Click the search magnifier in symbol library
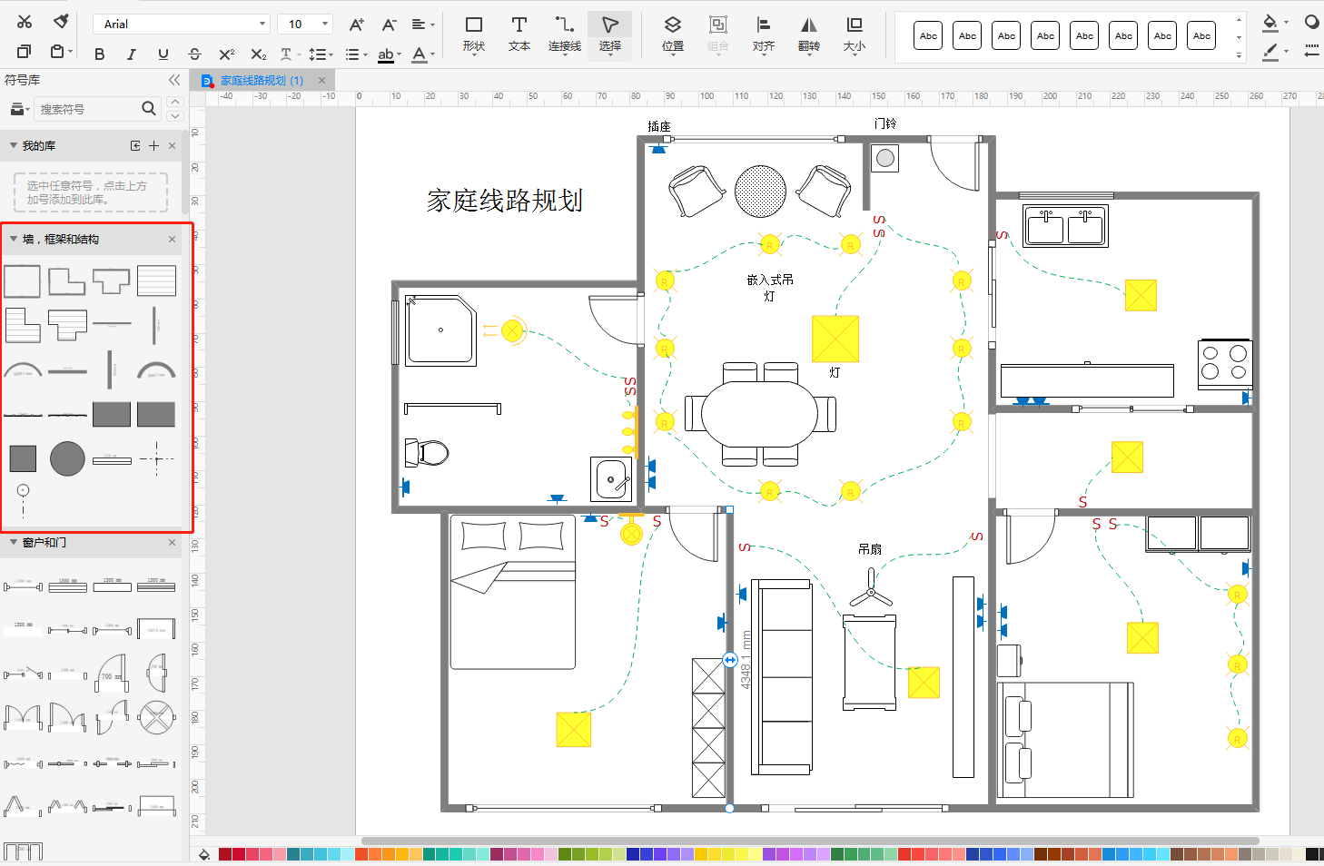The image size is (1324, 866). pos(149,109)
